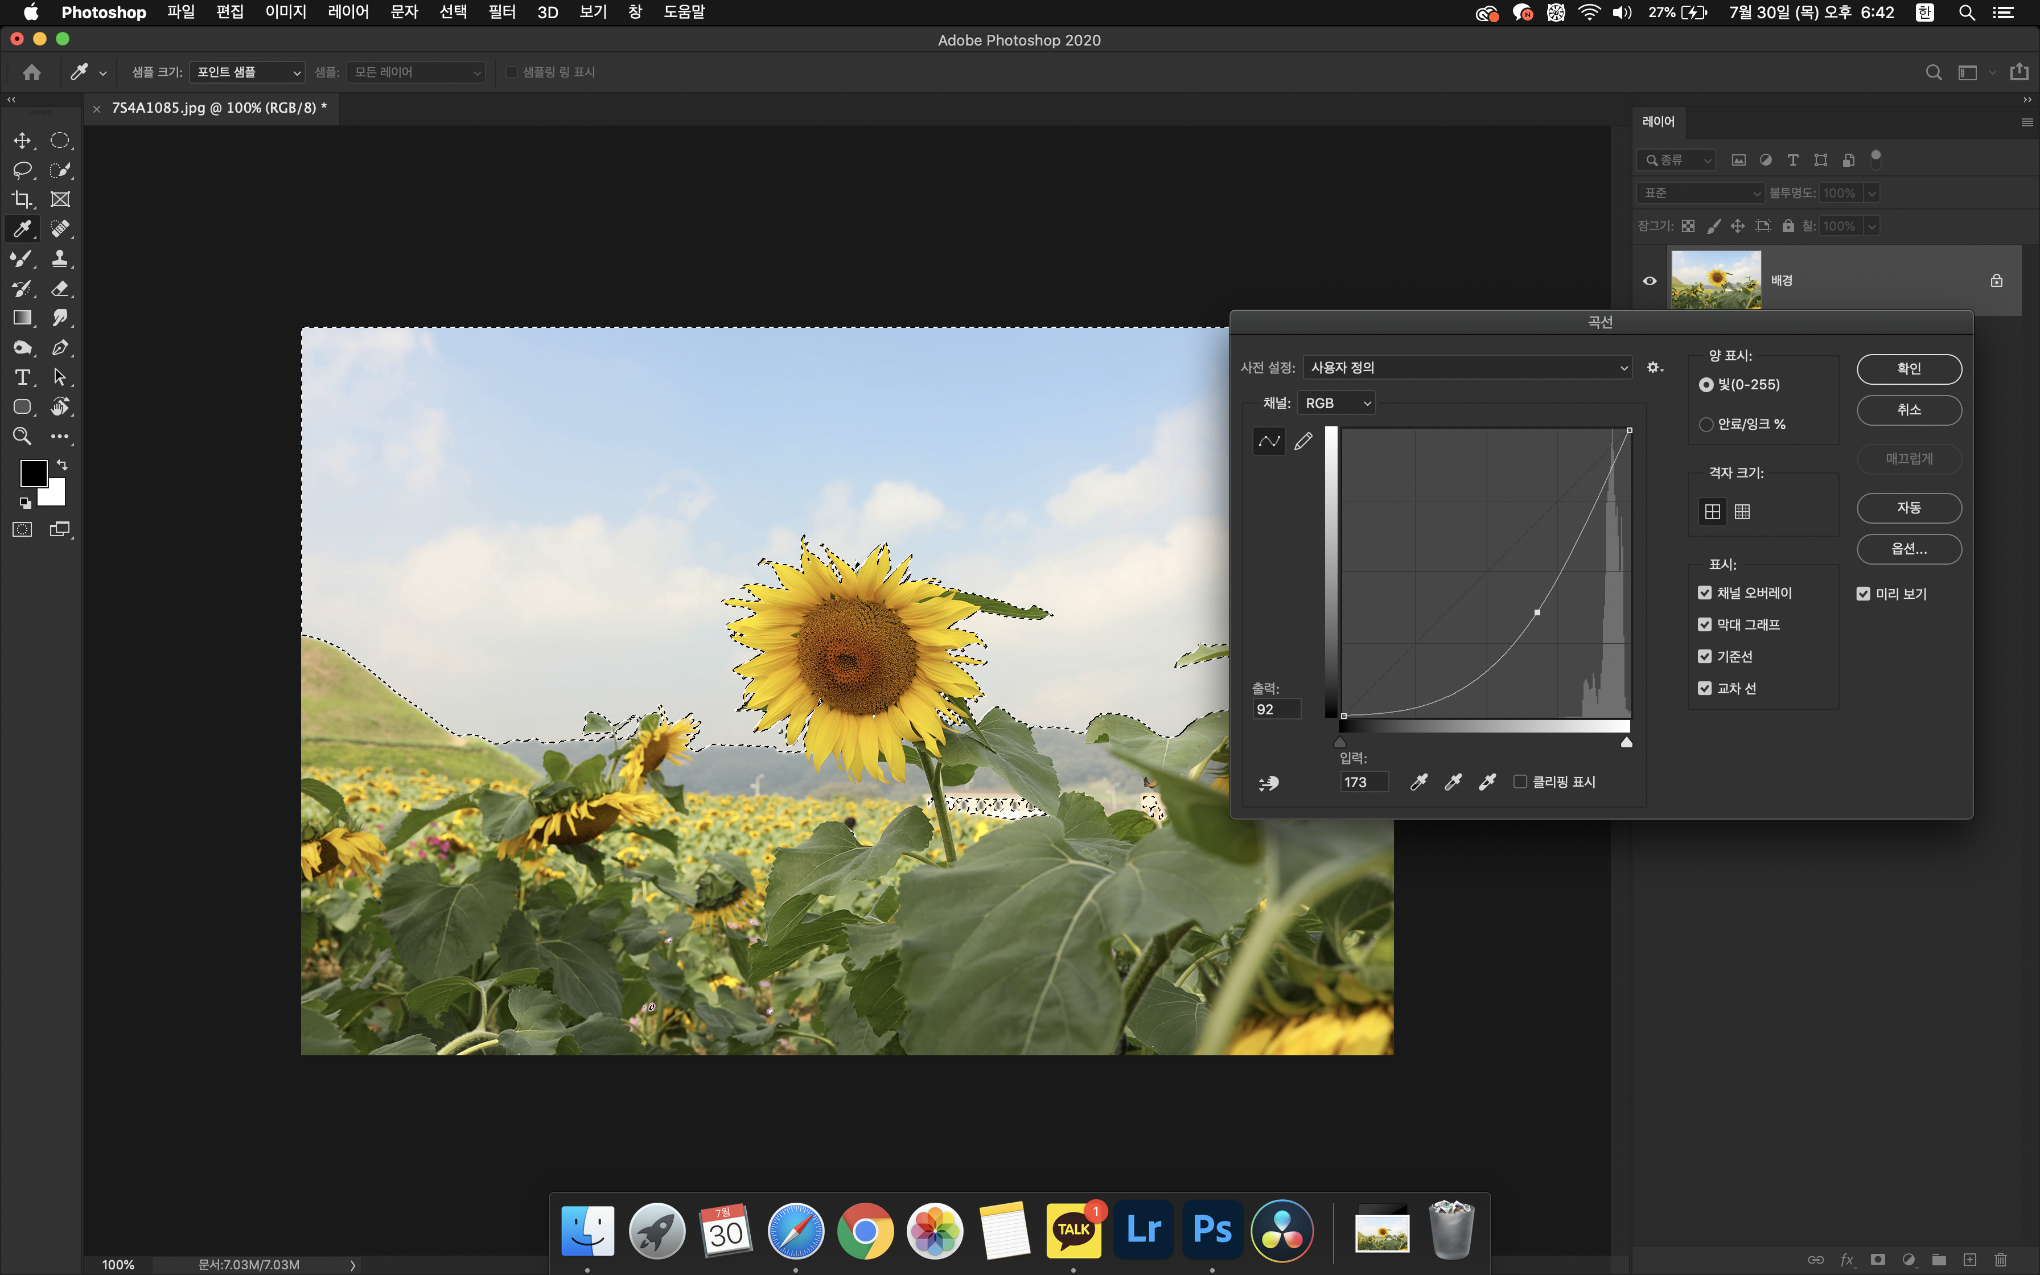Choose the detailed grid size icon
The image size is (2040, 1275).
point(1742,512)
